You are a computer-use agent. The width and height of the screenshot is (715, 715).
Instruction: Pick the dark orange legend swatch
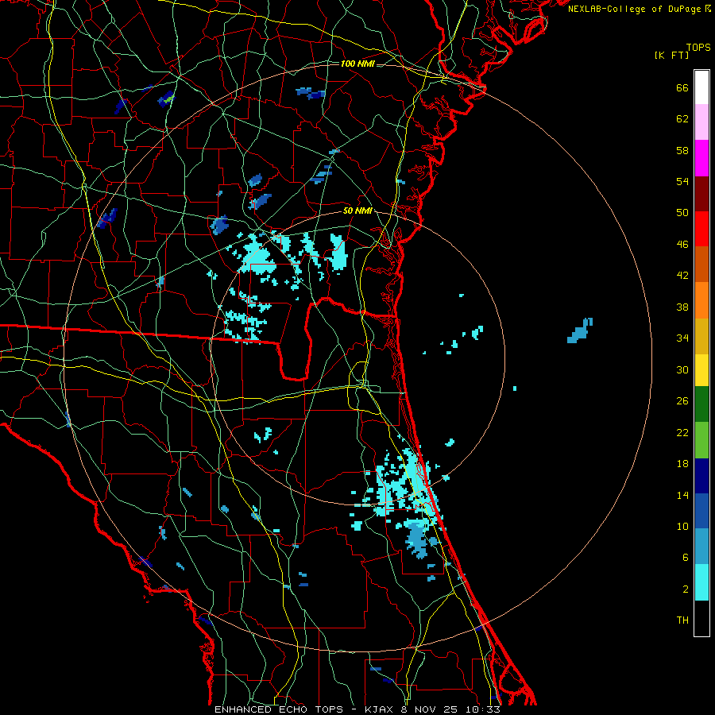[x=701, y=265]
